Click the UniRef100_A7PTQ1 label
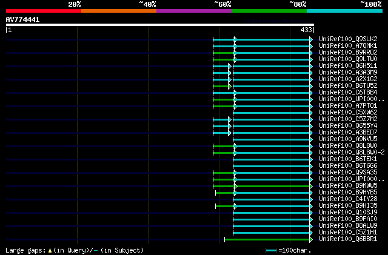Image resolution: width=388 pixels, height=255 pixels. pos(348,106)
